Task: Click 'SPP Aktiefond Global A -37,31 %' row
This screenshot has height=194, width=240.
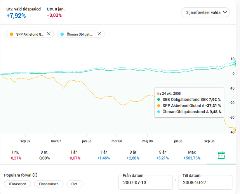Action: (189, 106)
